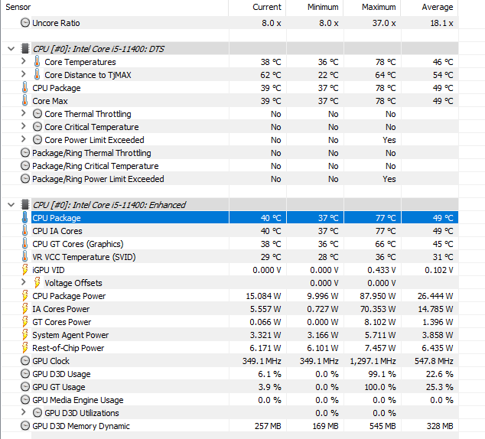
Task: Click the lightning icon next to iGPU VID
Action: click(26, 270)
